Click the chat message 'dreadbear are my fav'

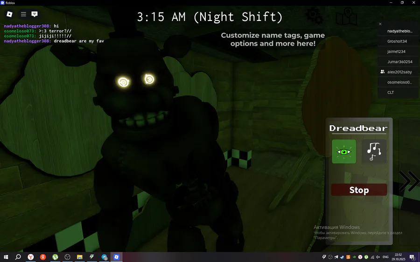click(x=79, y=41)
